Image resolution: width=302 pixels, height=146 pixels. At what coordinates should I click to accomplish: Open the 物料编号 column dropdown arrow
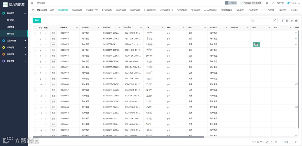[x=77, y=28]
